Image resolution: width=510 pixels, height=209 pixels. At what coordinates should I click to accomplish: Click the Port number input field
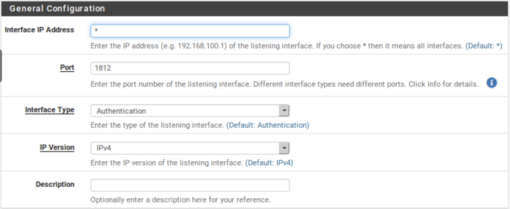click(x=190, y=68)
